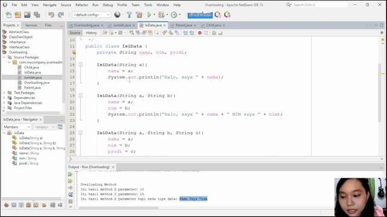Collapse code fold on line 14
Screen dimensions: 387x217
pos(80,64)
